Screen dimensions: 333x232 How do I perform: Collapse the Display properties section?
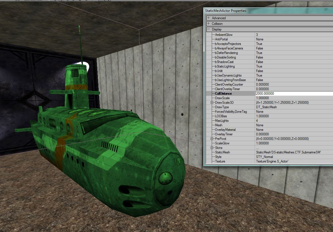click(209, 29)
